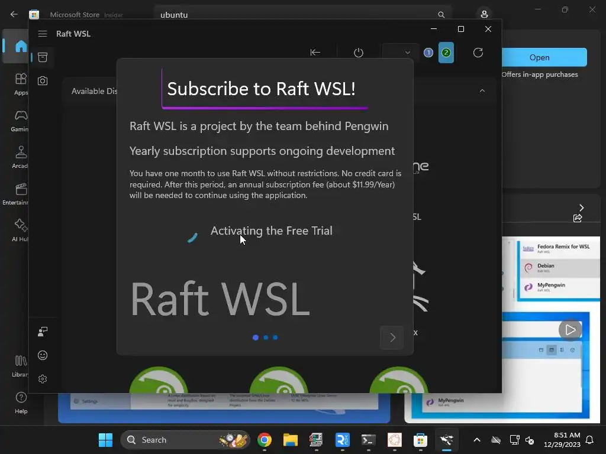
Task: Click the search magnifier in Microsoft Store
Action: [x=441, y=15]
